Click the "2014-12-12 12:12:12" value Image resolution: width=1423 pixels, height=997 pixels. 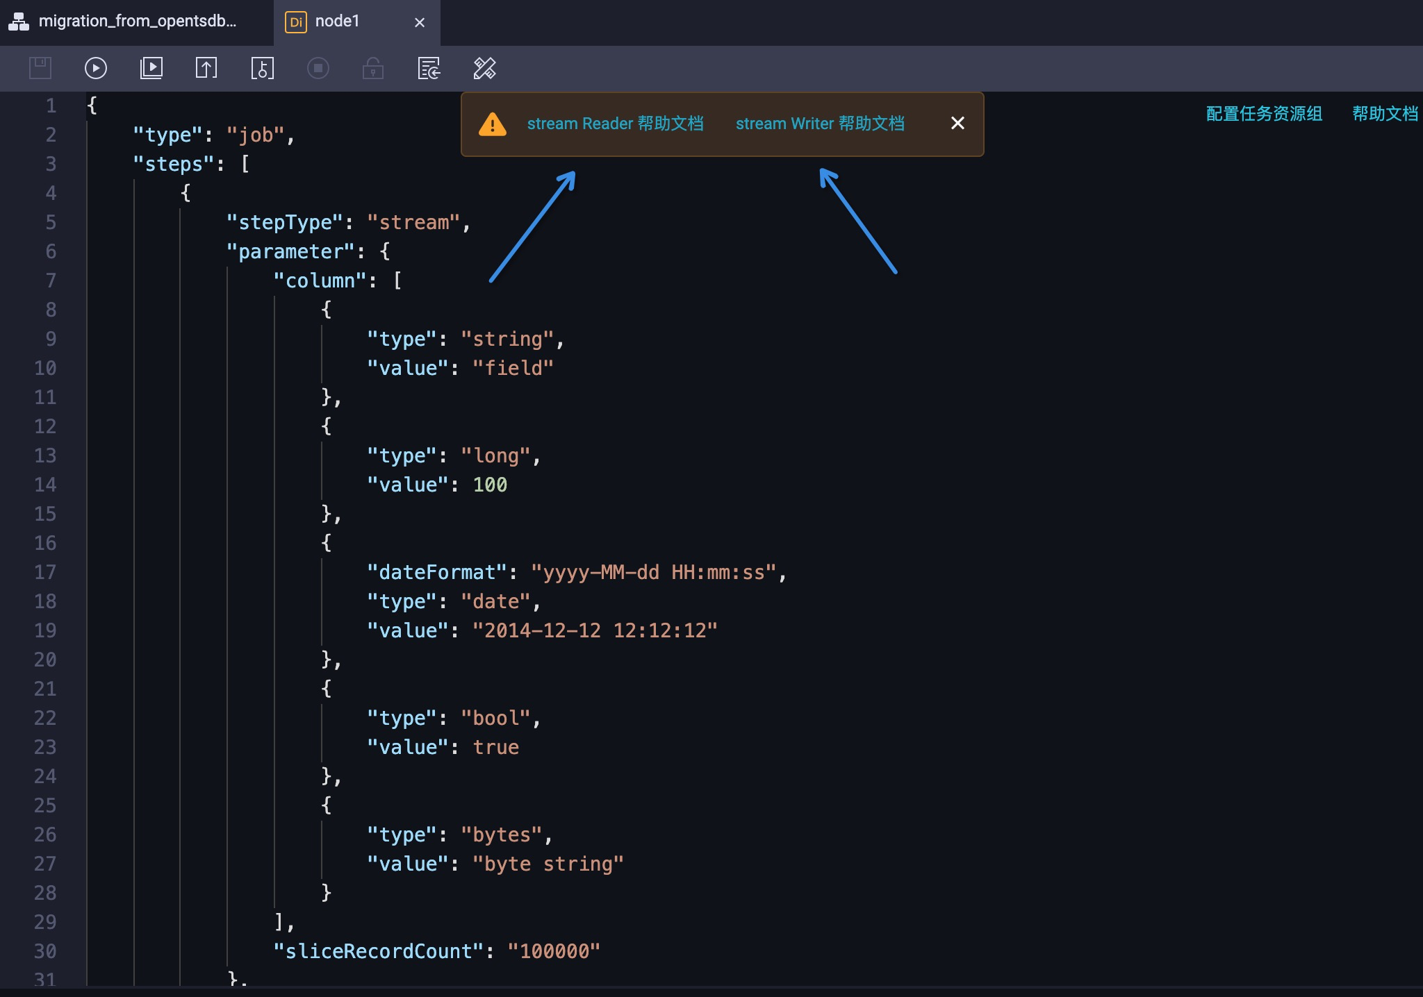point(595,630)
